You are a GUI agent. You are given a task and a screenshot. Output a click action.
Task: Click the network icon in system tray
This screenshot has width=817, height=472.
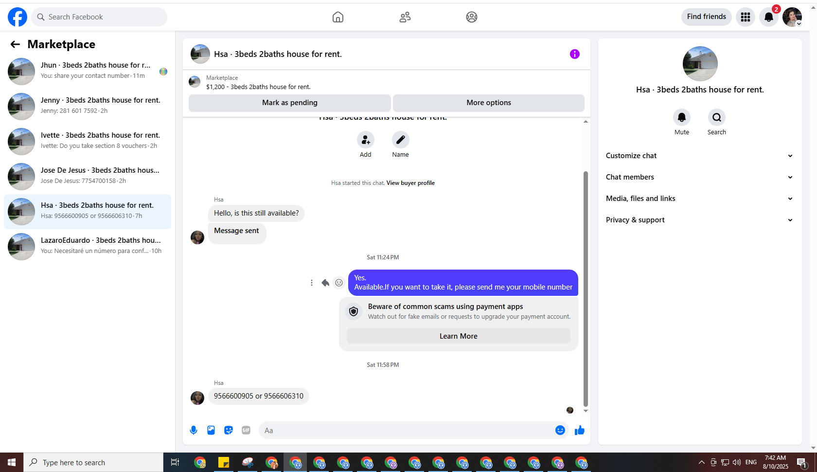tap(725, 462)
